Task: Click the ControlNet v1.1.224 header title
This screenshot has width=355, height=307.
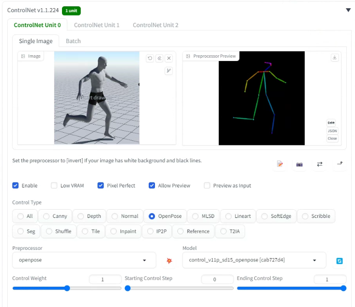Action: pos(33,10)
